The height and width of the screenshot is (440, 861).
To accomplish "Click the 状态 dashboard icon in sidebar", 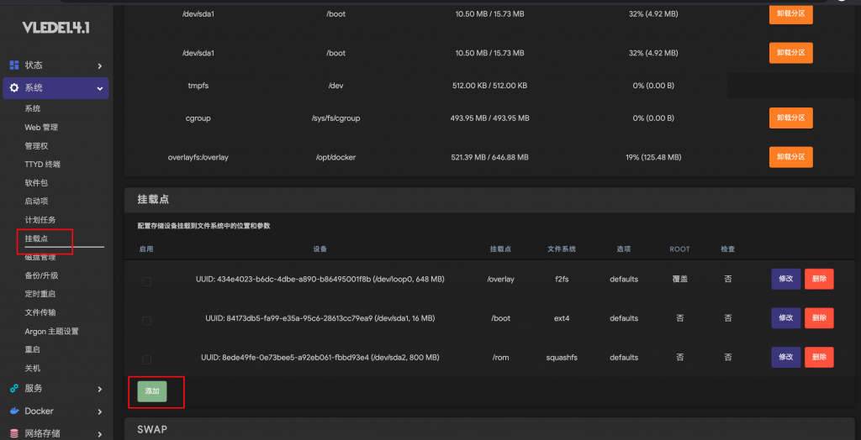I will tap(14, 65).
